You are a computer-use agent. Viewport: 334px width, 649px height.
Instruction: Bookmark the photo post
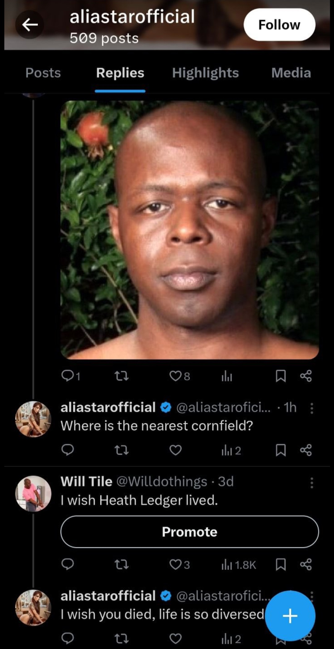[x=280, y=376]
